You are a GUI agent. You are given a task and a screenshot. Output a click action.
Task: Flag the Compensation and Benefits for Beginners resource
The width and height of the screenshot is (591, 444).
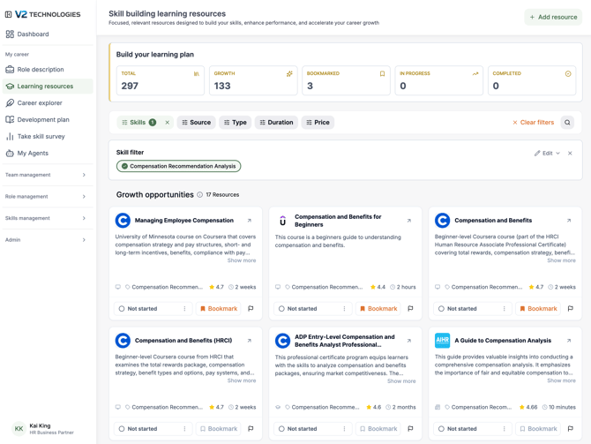tap(410, 309)
